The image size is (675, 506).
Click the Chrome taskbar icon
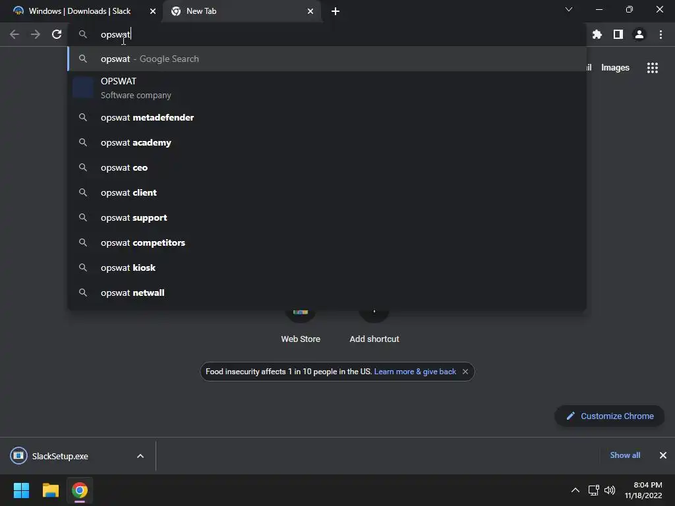[80, 490]
